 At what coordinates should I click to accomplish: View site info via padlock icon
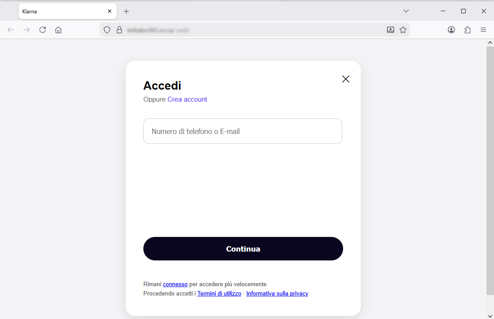[x=119, y=30]
